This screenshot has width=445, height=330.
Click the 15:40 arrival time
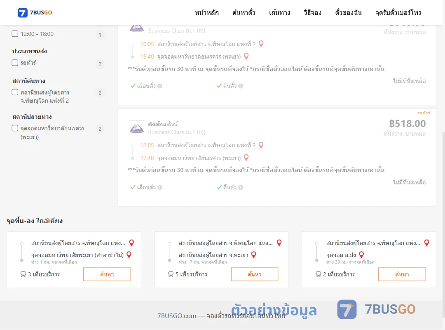coord(147,57)
